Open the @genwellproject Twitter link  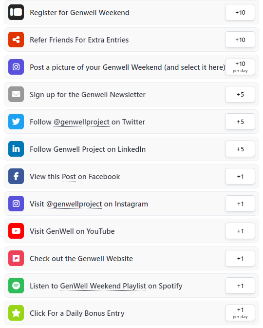tap(81, 122)
